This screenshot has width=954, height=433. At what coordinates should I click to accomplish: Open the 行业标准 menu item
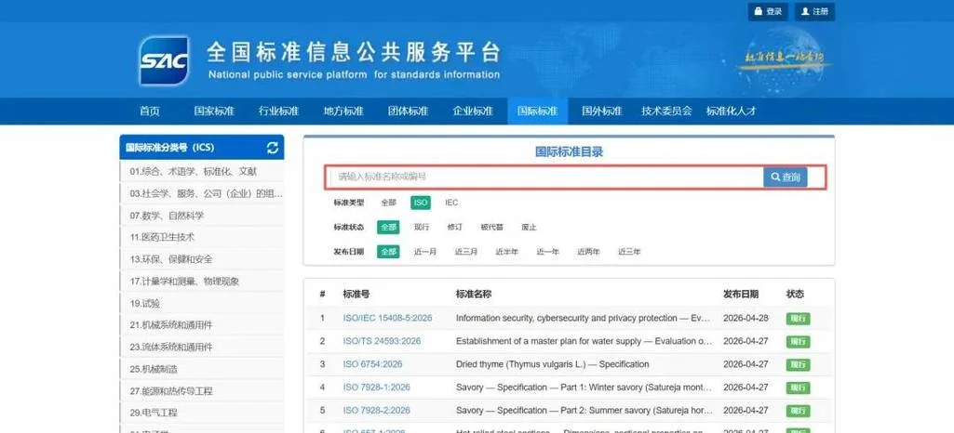tap(278, 112)
